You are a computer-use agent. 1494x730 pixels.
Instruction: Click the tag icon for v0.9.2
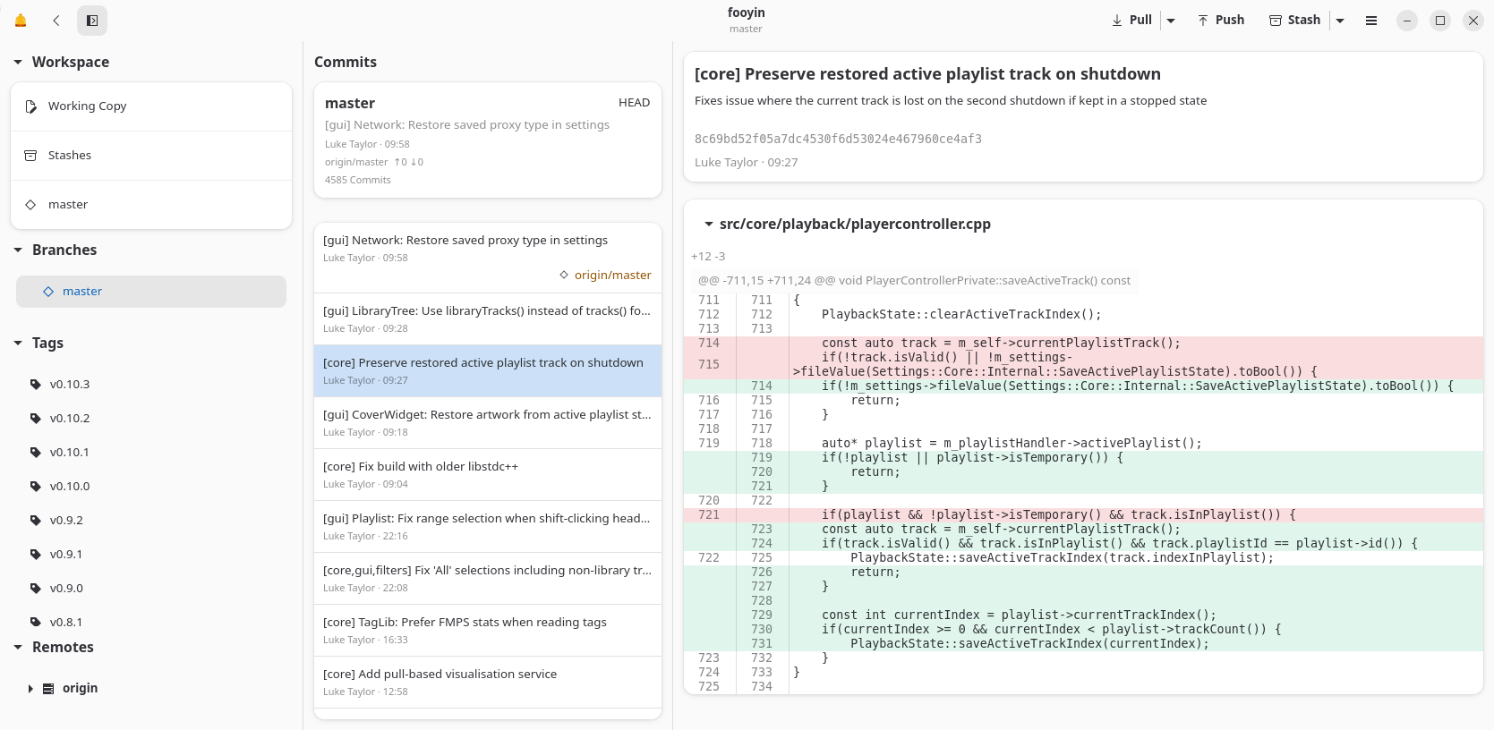(36, 521)
